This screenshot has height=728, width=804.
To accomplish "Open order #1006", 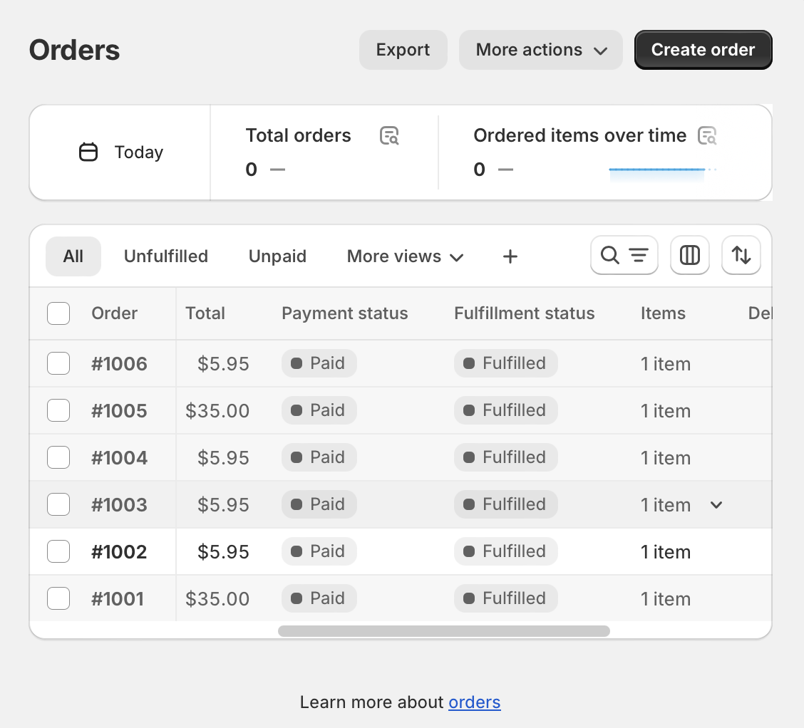I will click(x=120, y=364).
